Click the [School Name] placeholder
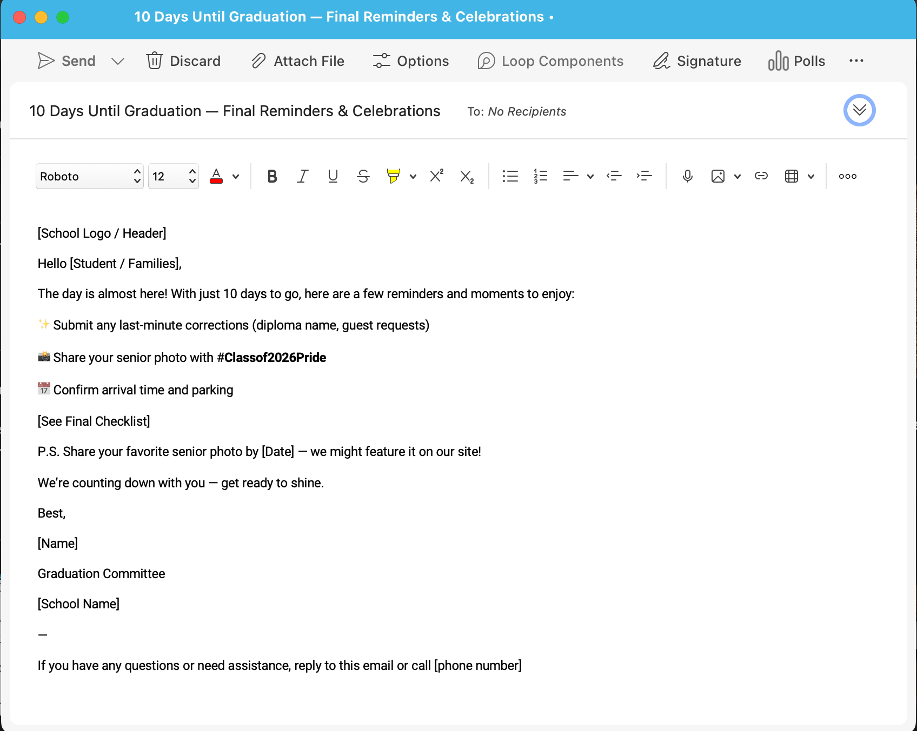Screen dimensions: 917x731 pyautogui.click(x=78, y=604)
